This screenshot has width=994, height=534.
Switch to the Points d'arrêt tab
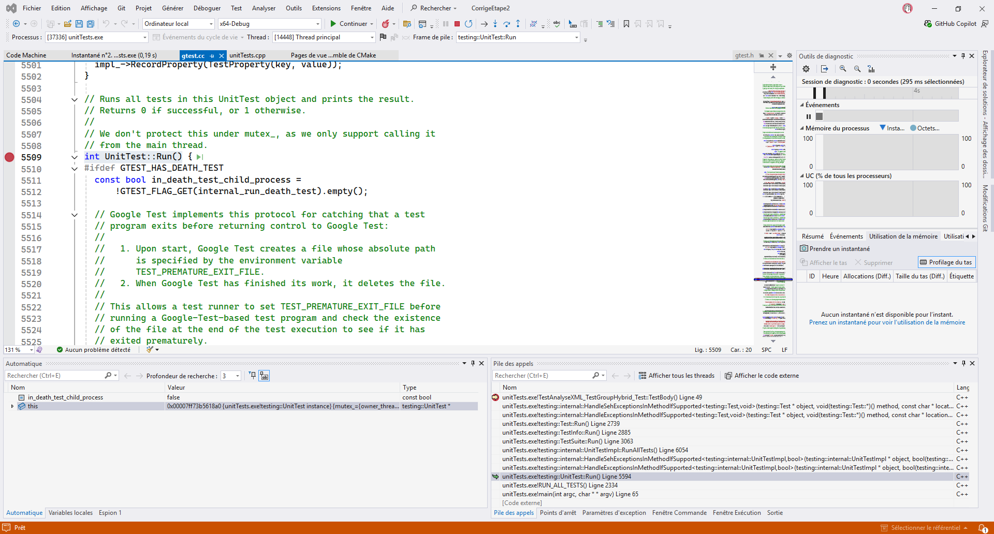pos(558,513)
